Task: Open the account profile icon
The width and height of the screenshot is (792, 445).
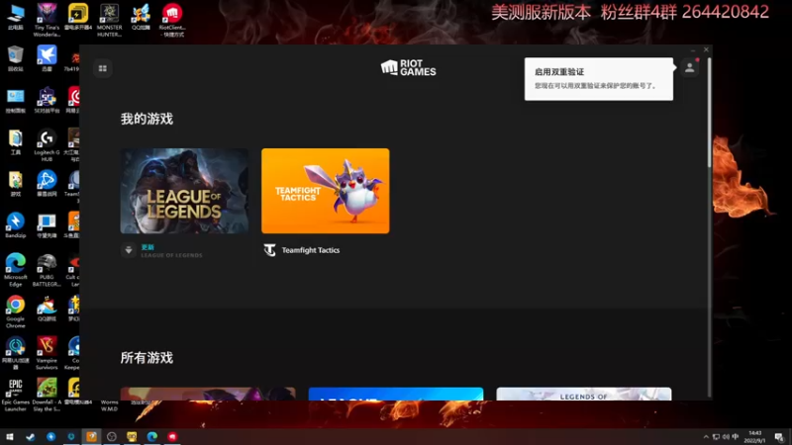Action: point(689,67)
